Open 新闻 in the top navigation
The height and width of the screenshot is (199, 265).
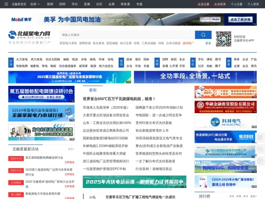[x=50, y=4]
